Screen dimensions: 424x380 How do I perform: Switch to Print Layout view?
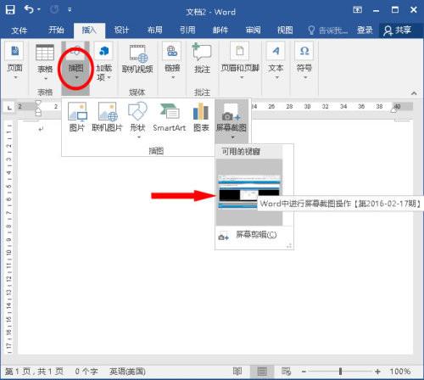[x=262, y=371]
